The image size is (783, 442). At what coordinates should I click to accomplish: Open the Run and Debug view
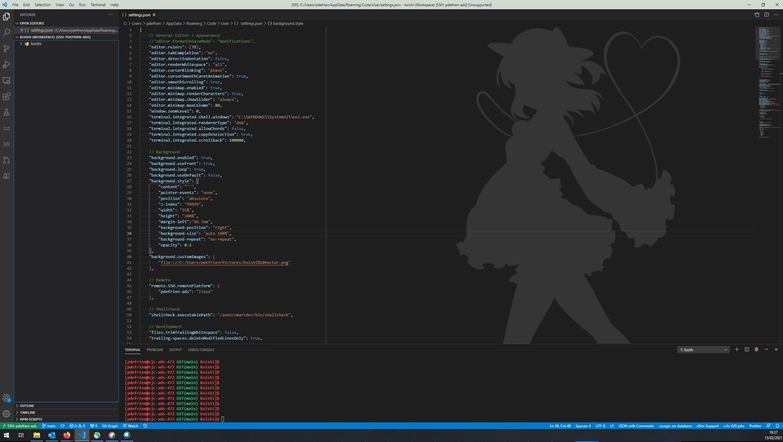coord(7,65)
